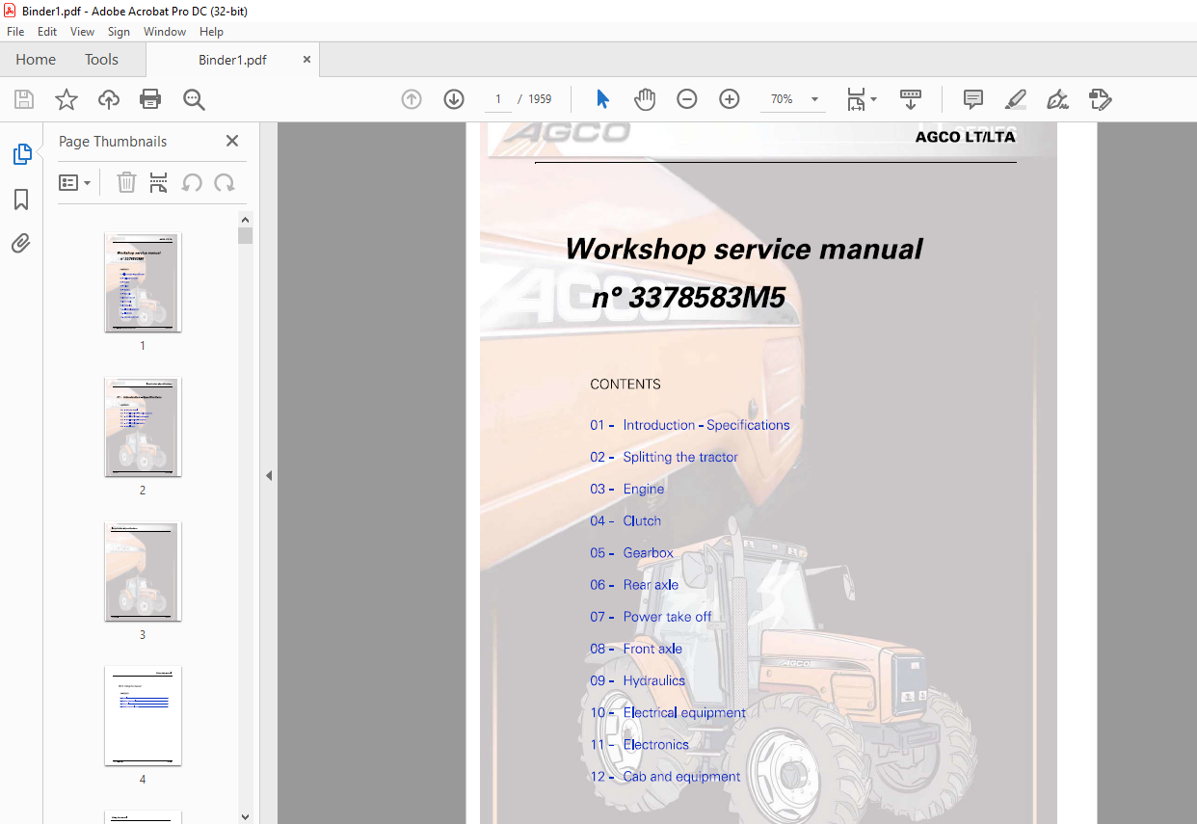Open the Bookmarks sidebar panel
1197x824 pixels.
tap(21, 199)
